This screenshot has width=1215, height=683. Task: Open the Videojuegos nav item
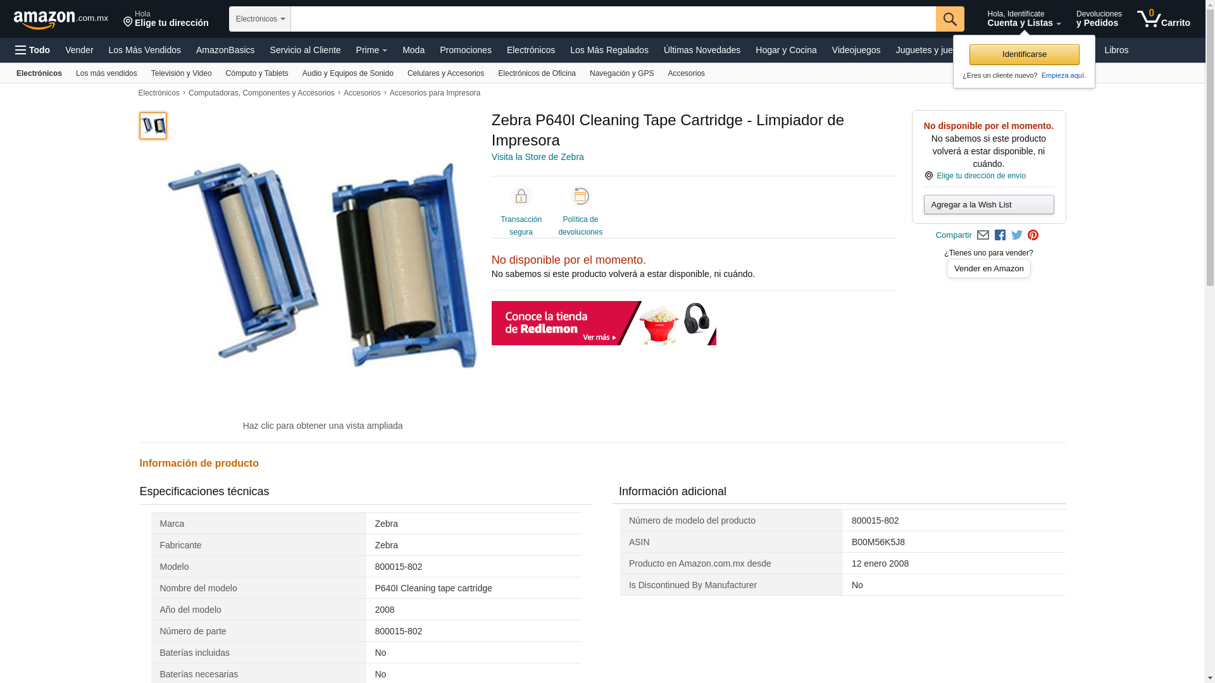tap(856, 50)
